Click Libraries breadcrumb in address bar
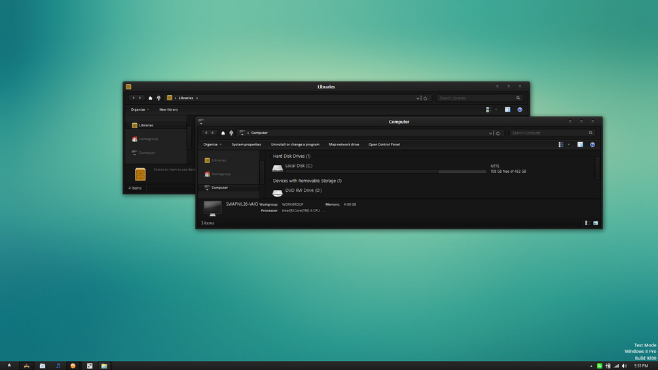Screen dimensions: 658x370 click(x=186, y=98)
